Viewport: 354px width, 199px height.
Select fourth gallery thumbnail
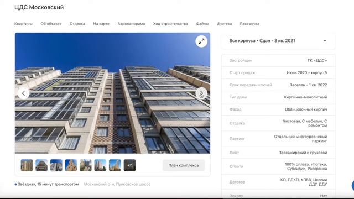pyautogui.click(x=71, y=165)
